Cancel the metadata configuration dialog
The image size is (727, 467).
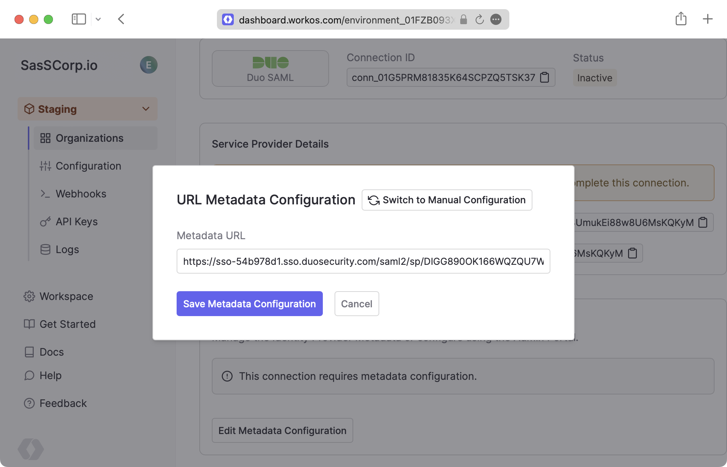tap(357, 304)
